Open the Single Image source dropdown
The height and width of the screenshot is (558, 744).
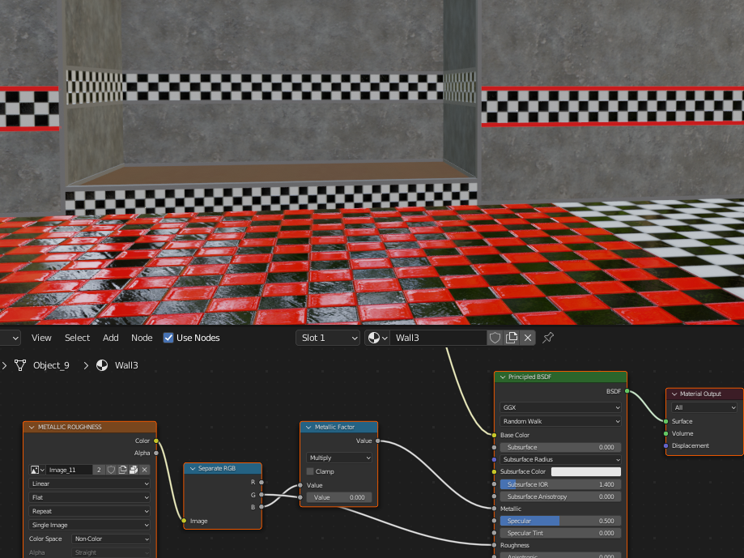pos(90,525)
